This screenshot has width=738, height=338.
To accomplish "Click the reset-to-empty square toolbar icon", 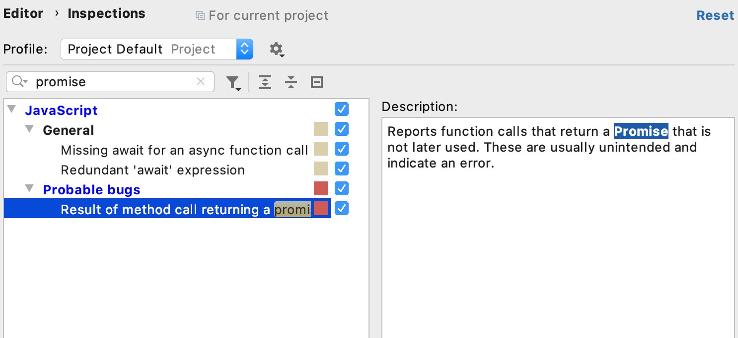I will point(316,82).
